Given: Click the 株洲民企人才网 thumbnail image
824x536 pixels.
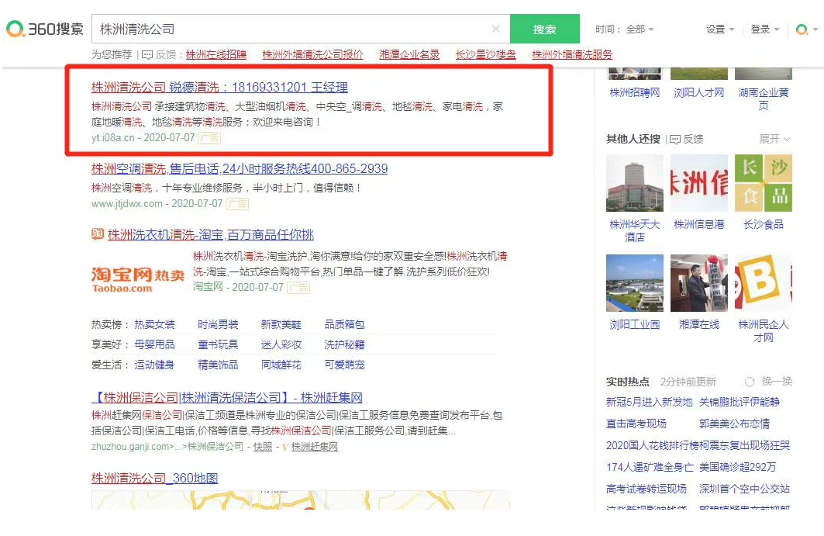Looking at the screenshot, I should pos(763,283).
